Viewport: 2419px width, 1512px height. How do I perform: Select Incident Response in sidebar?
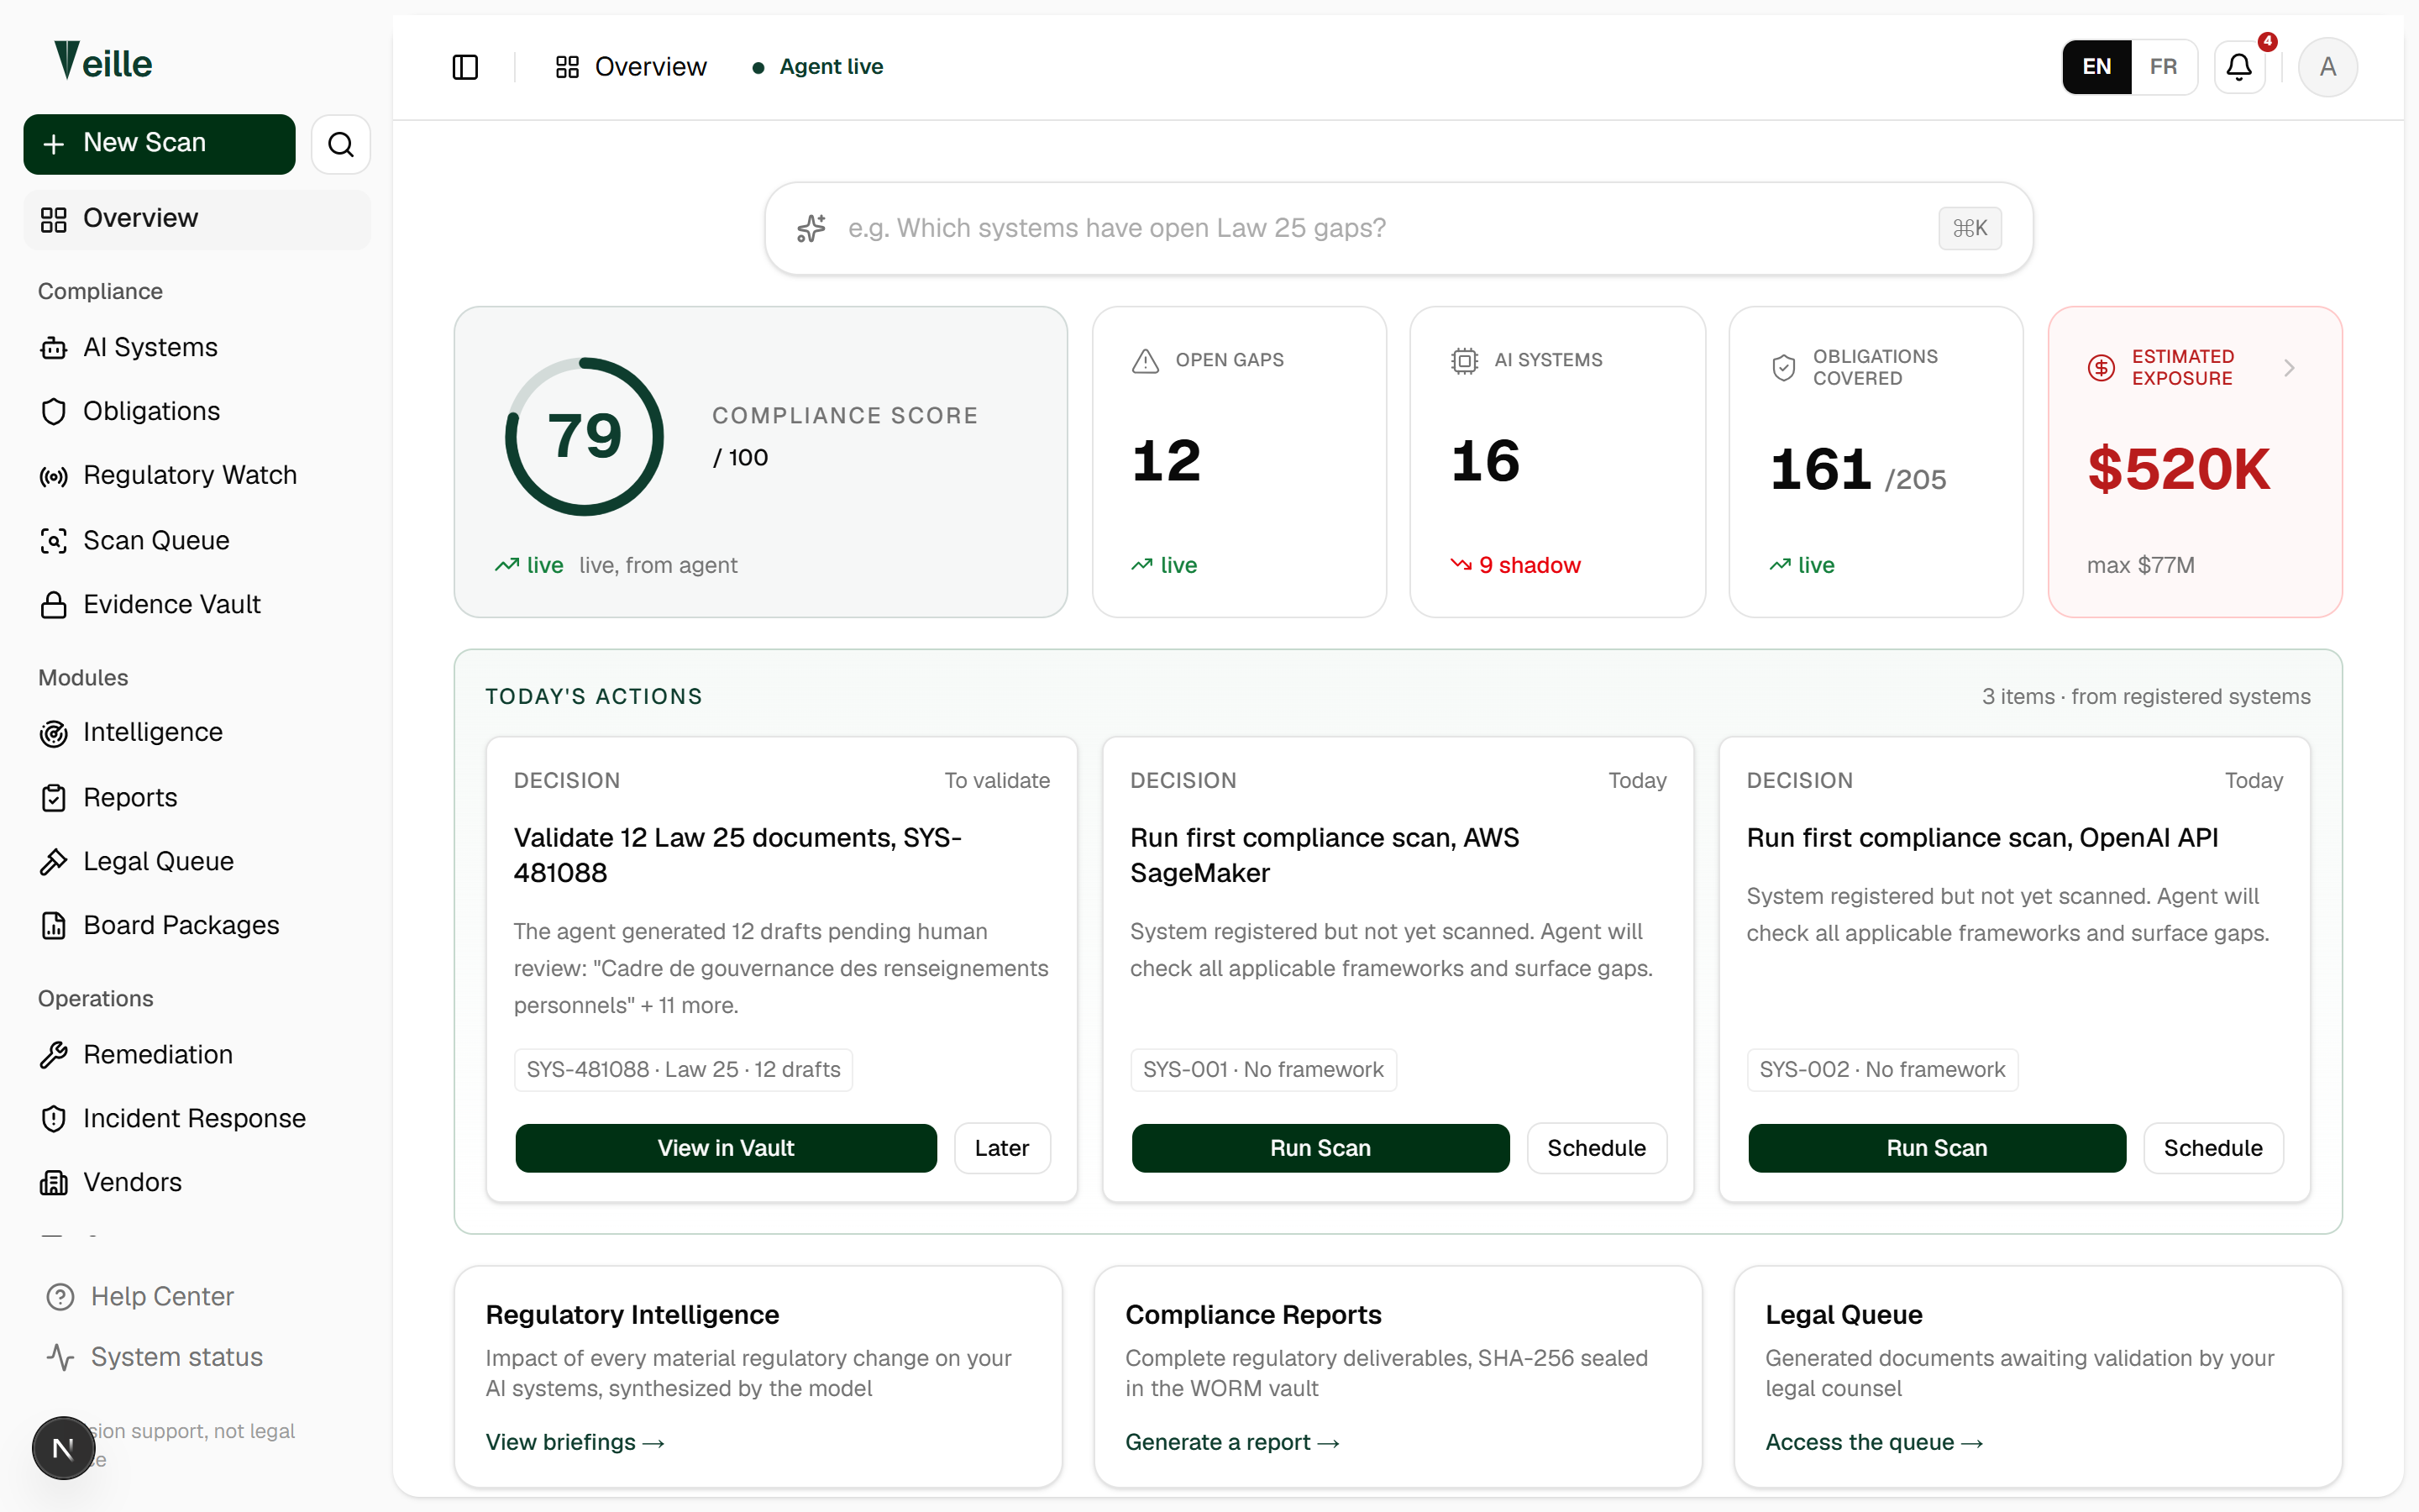(197, 1119)
